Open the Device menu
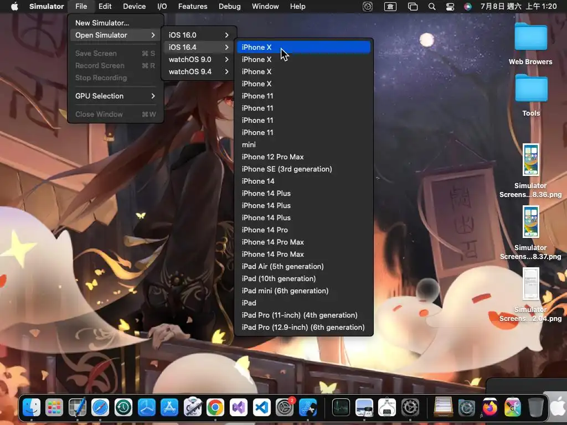Image resolution: width=567 pixels, height=425 pixels. [134, 6]
